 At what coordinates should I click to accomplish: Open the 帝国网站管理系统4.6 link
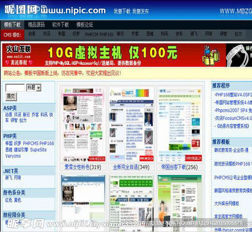click(x=233, y=103)
